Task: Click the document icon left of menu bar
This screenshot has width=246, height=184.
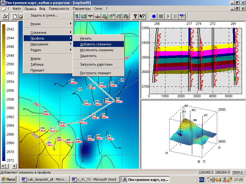Action: coord(3,9)
